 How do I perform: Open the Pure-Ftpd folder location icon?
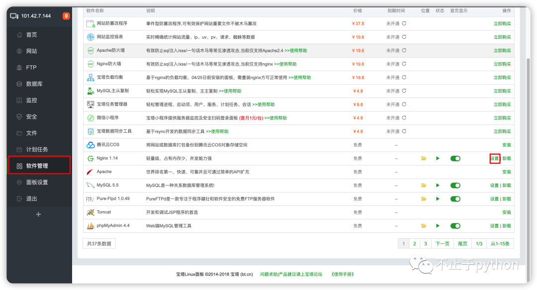pyautogui.click(x=424, y=199)
